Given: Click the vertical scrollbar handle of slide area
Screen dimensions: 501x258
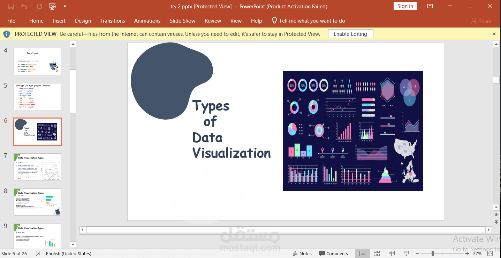Looking at the screenshot, I should 496,80.
